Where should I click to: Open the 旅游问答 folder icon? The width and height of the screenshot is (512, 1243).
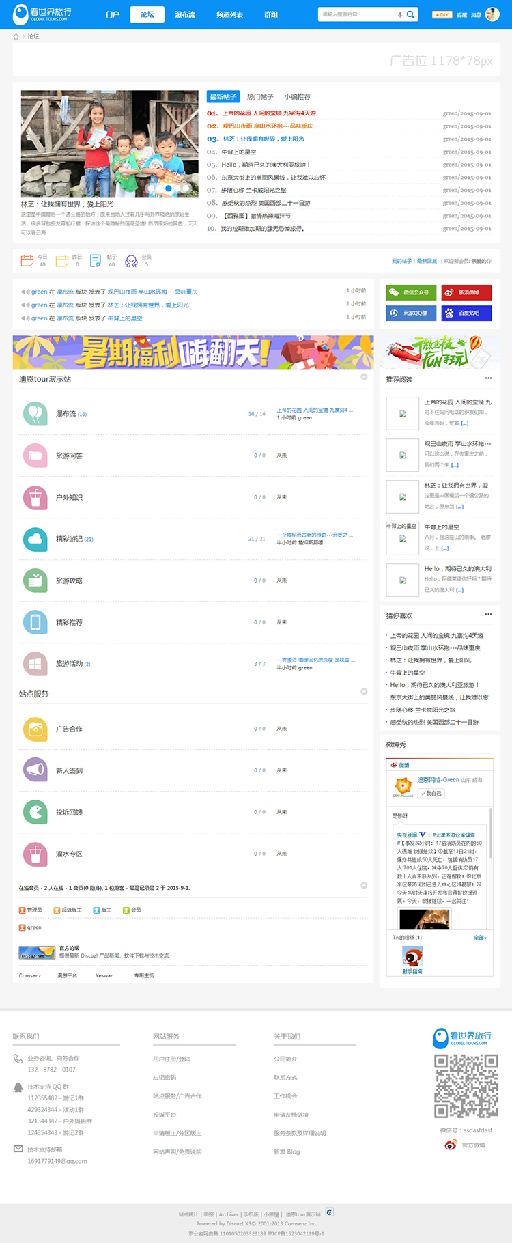(35, 456)
